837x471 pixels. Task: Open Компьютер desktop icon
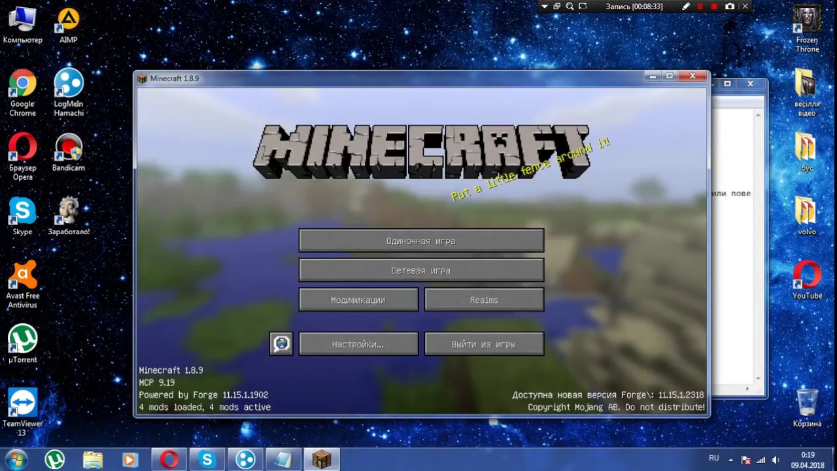click(x=23, y=25)
